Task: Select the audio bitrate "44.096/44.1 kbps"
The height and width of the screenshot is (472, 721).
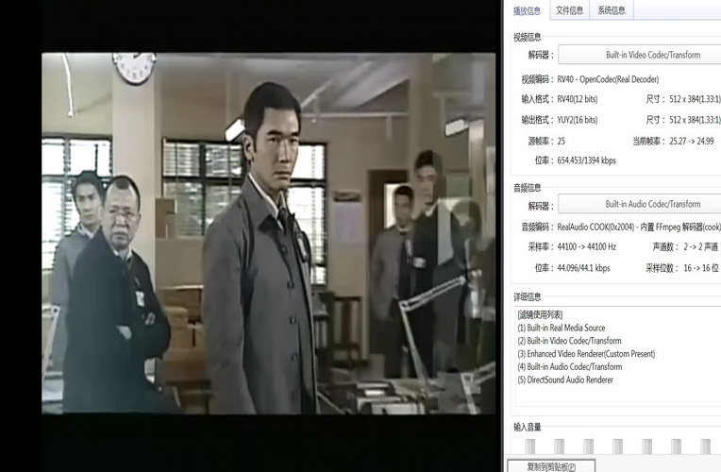Action: point(583,268)
